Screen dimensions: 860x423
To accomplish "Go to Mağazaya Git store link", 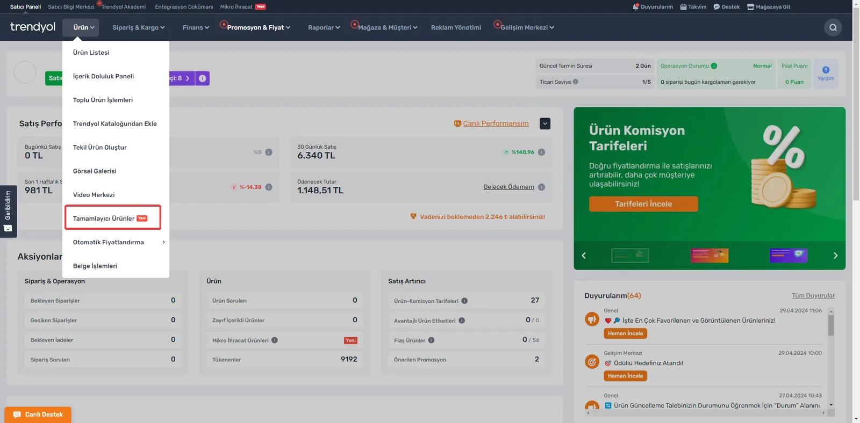I will (x=769, y=7).
